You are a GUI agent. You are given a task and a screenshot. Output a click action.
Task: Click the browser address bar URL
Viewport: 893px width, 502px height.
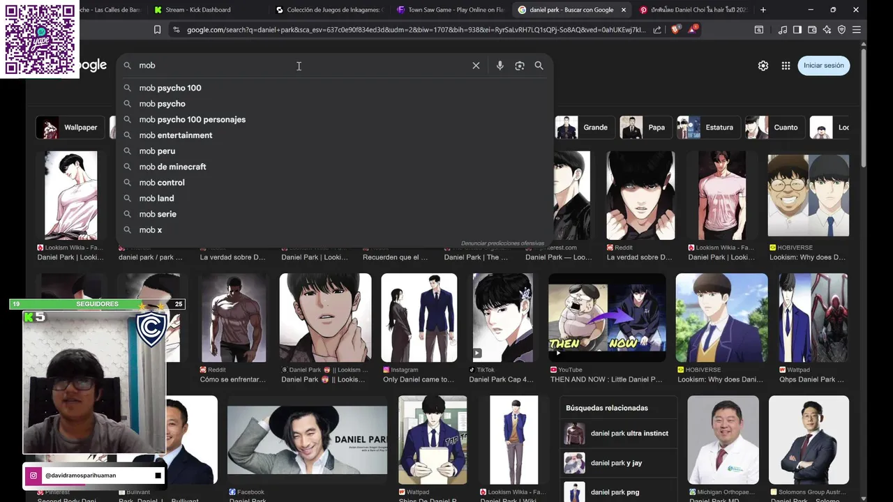(x=416, y=30)
